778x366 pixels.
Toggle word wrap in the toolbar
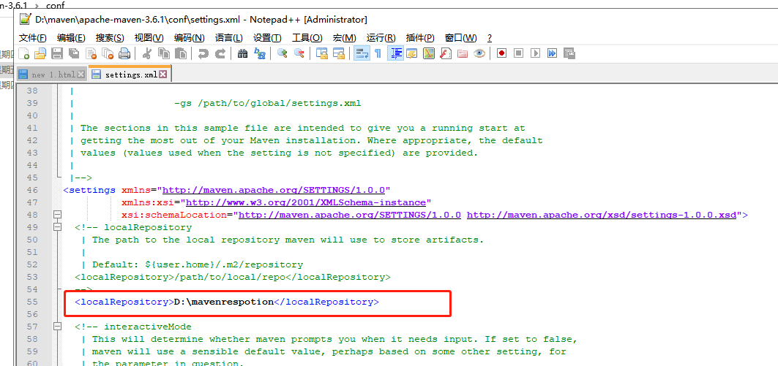[362, 53]
